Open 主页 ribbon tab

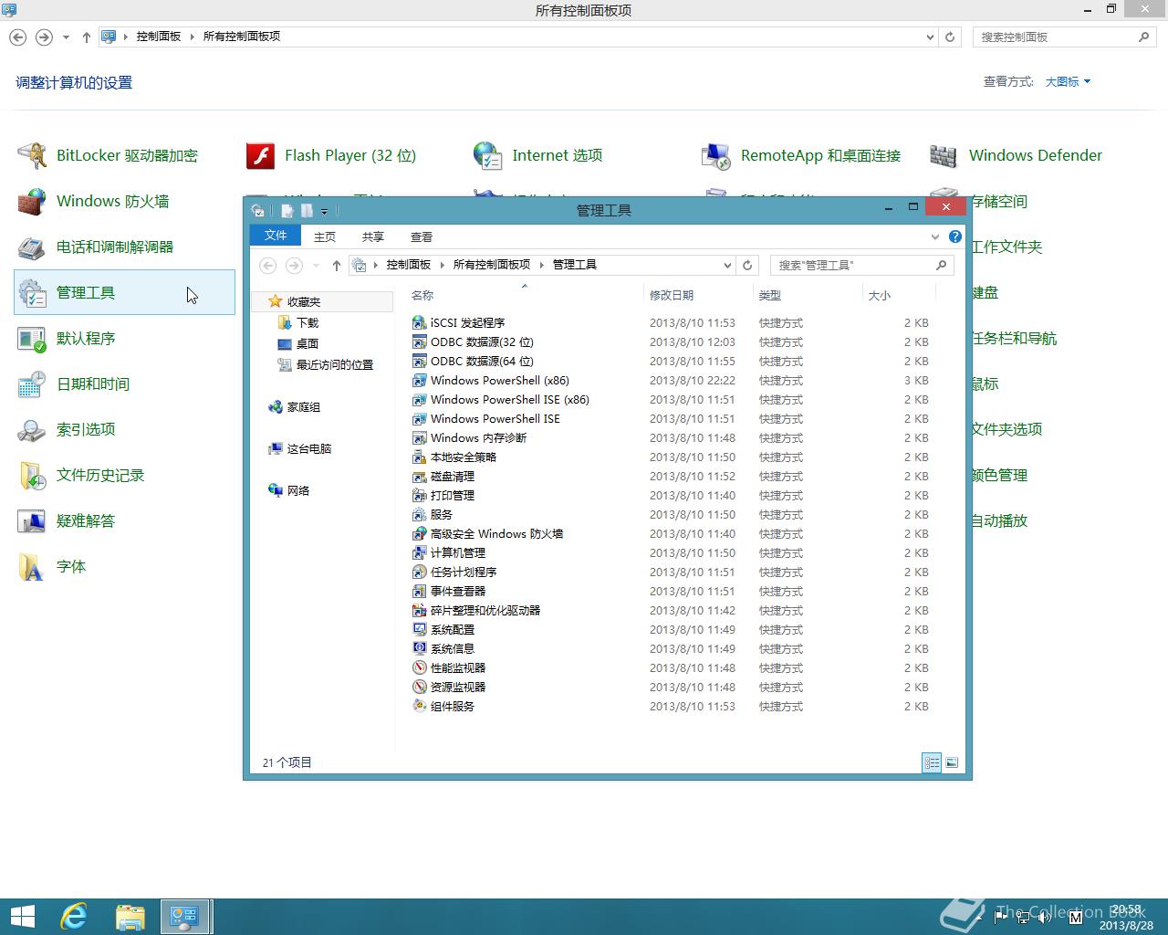[325, 236]
